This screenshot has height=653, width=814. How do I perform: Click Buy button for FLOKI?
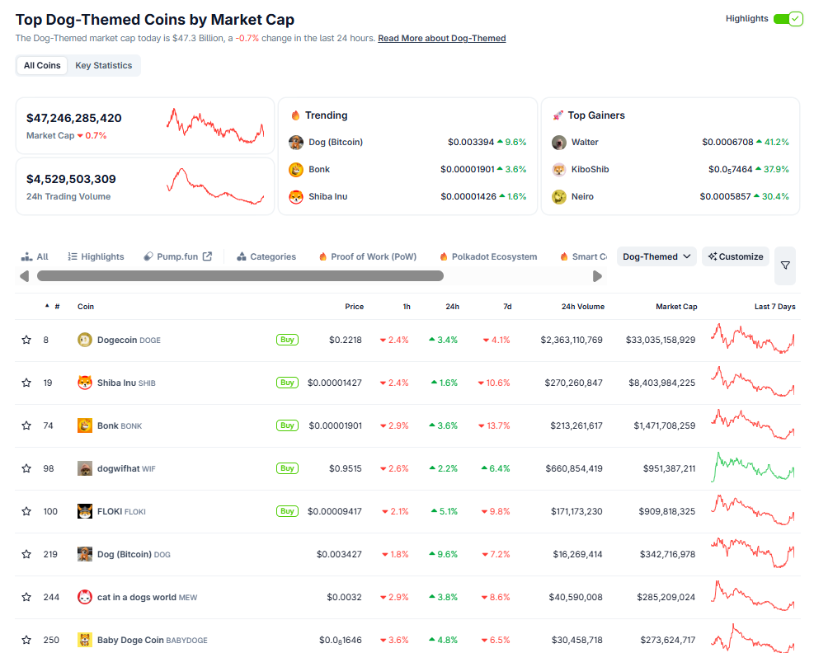(x=287, y=511)
